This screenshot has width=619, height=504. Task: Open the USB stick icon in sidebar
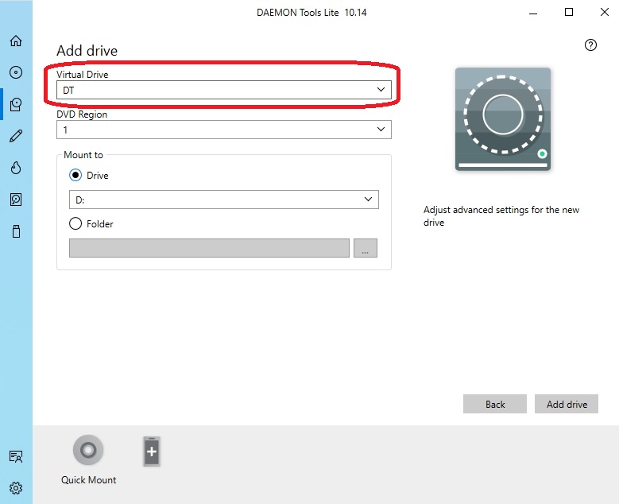point(16,231)
